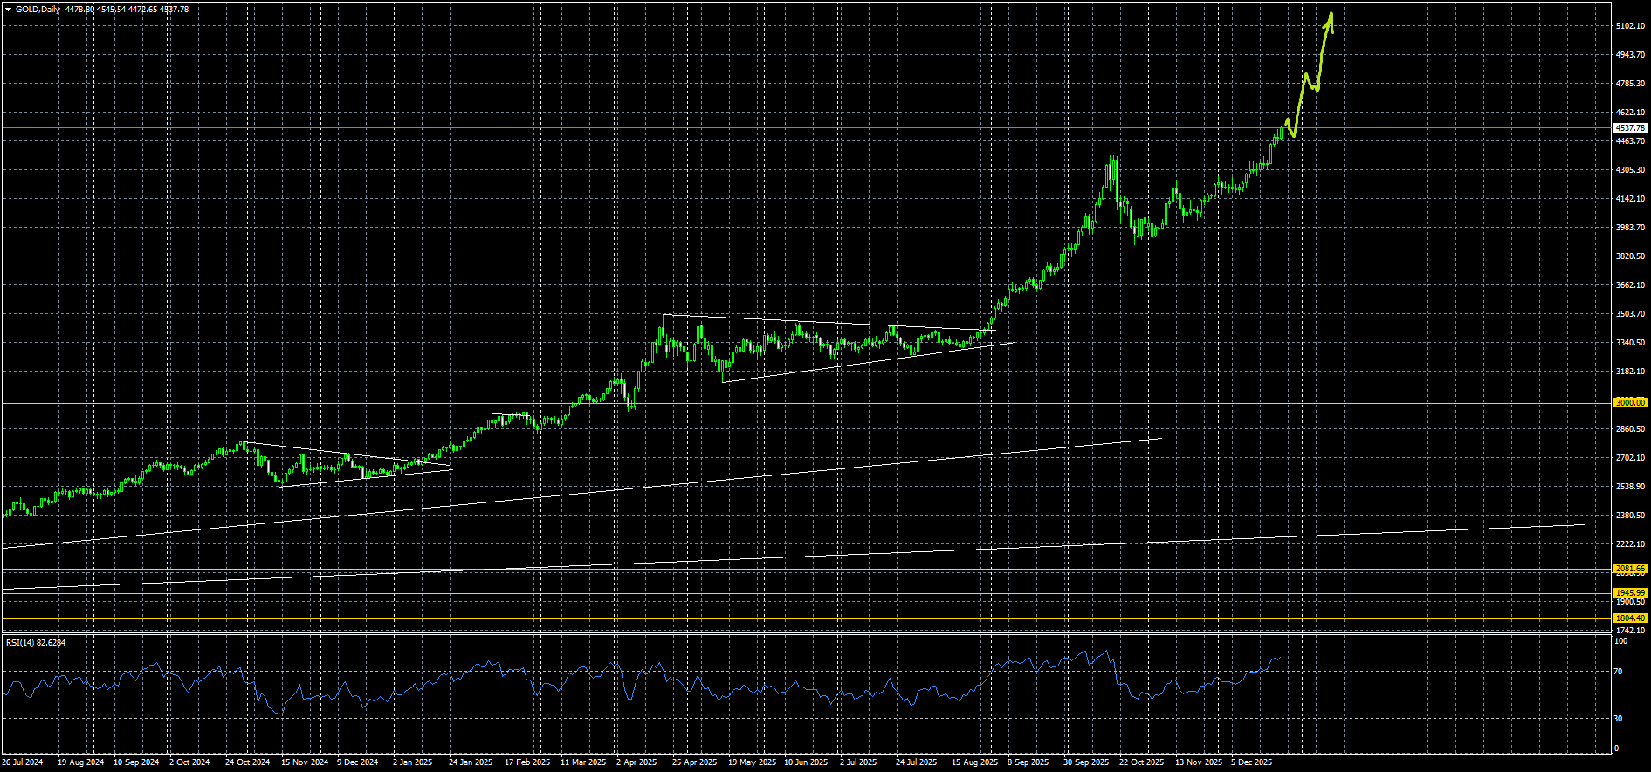Screen dimensions: 1651x772
Task: Click the 2702.10 price scale value
Action: coord(1630,458)
